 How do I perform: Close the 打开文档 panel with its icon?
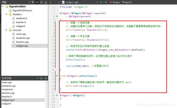46,78
